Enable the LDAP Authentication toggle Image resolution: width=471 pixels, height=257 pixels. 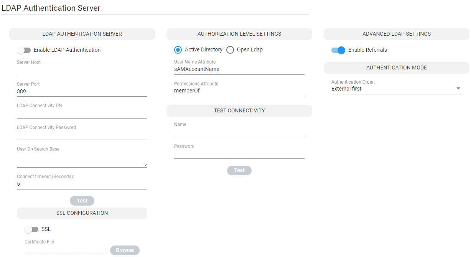(24, 50)
